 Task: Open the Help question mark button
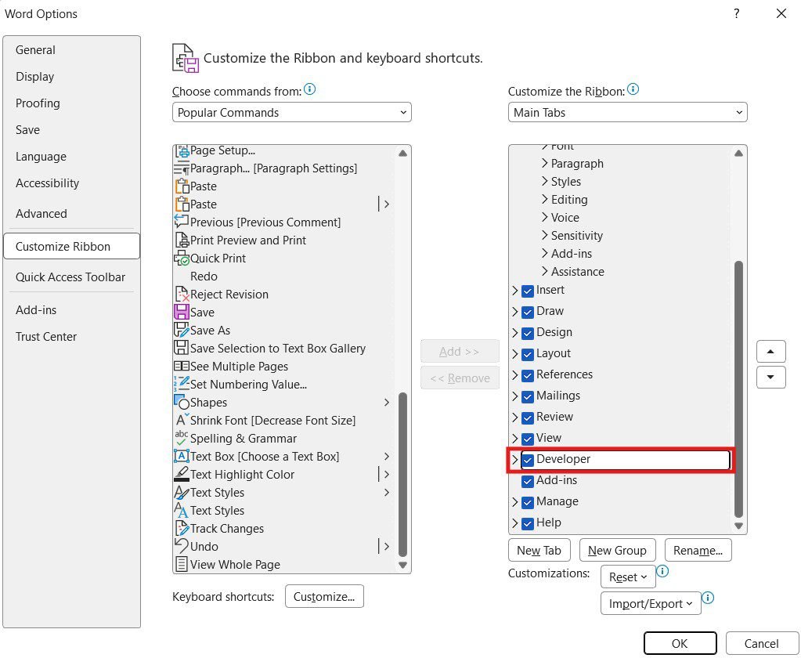(x=737, y=14)
